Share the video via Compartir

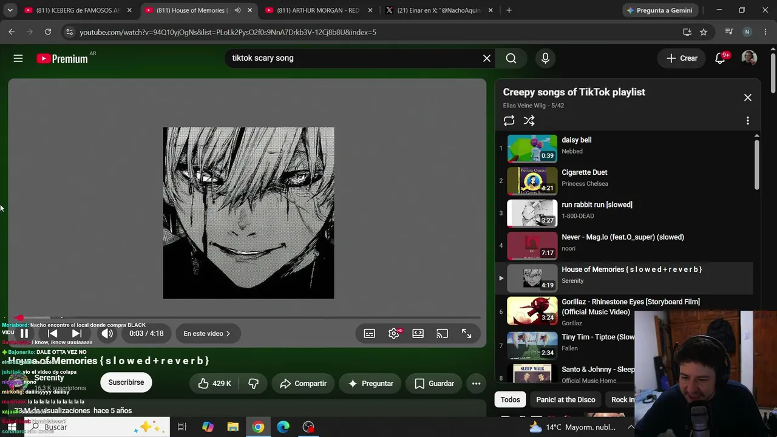[303, 384]
